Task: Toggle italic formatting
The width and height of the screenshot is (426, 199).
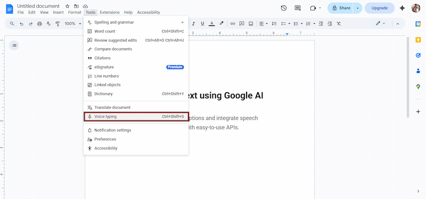Action: 193,23
